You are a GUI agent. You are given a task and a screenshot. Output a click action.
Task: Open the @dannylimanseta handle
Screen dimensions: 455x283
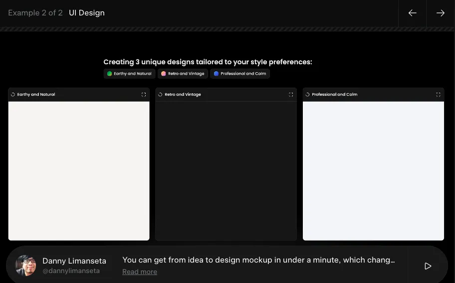tap(71, 271)
